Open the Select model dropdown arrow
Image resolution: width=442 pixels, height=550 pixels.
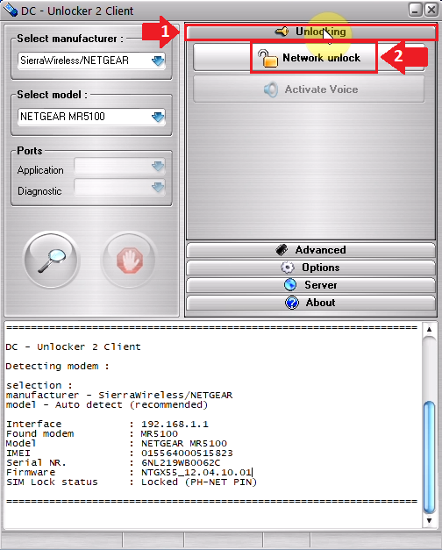point(158,117)
